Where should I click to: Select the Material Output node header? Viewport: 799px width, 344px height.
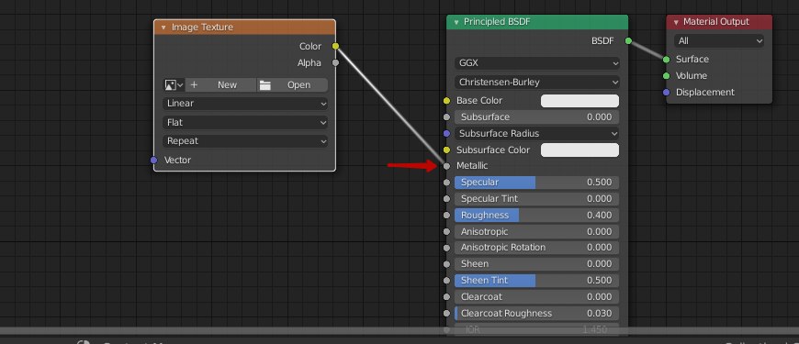click(x=719, y=22)
